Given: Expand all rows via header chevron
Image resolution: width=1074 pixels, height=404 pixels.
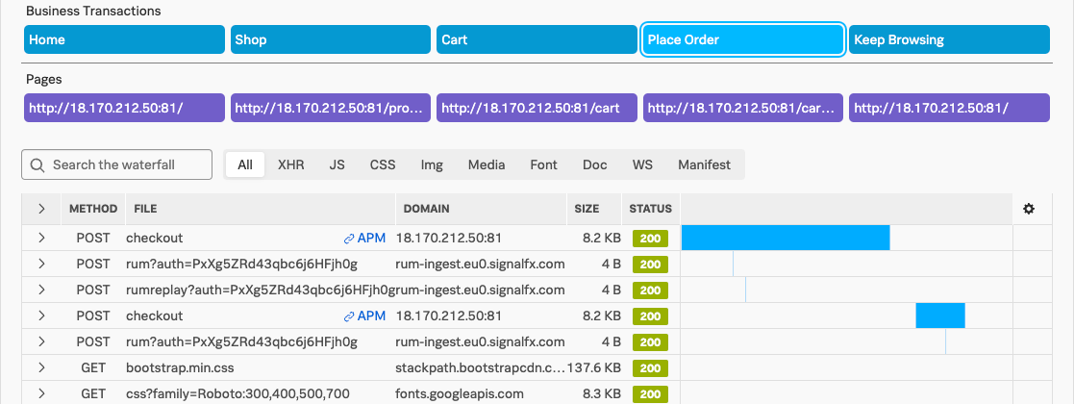Looking at the screenshot, I should (x=41, y=209).
